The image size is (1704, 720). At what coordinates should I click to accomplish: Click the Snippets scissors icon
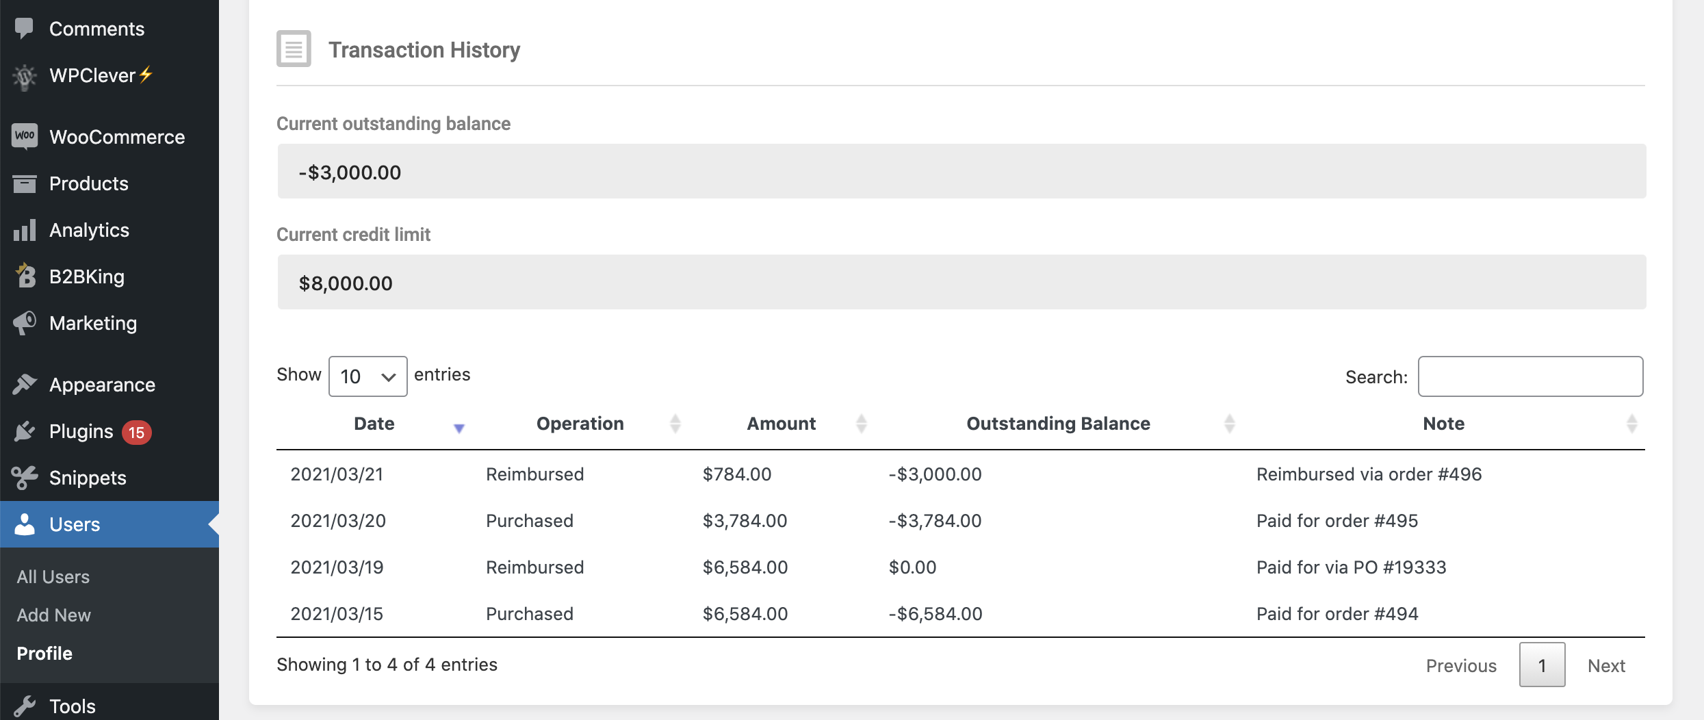coord(24,477)
